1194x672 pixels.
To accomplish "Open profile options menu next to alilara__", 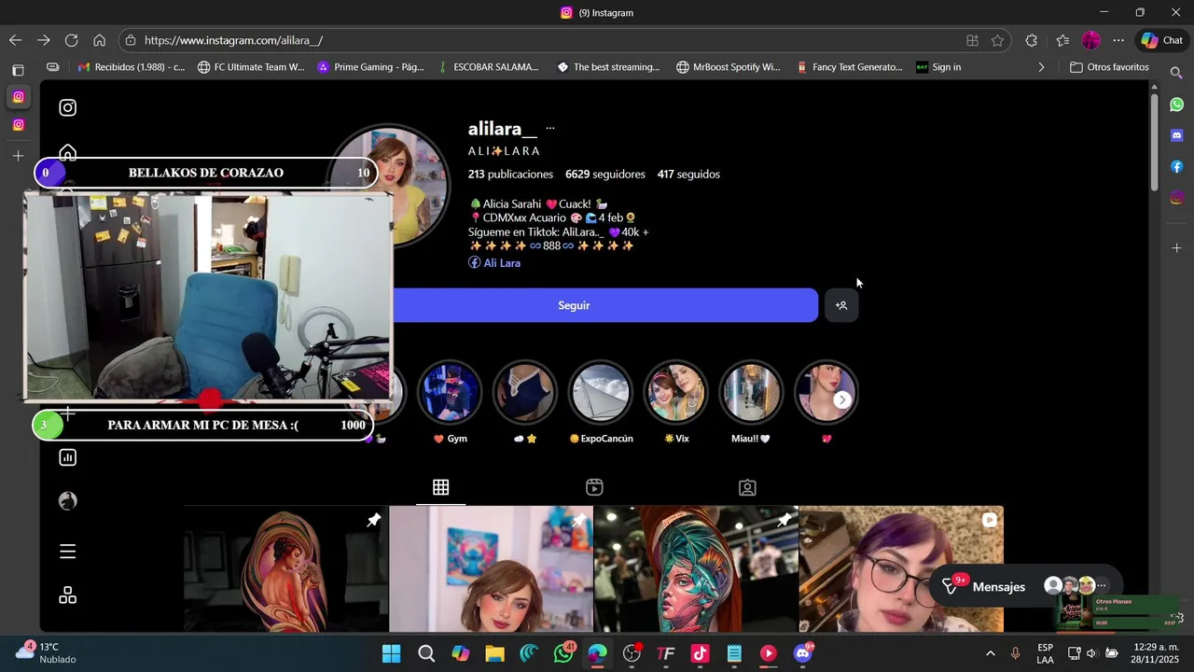I will coord(550,129).
